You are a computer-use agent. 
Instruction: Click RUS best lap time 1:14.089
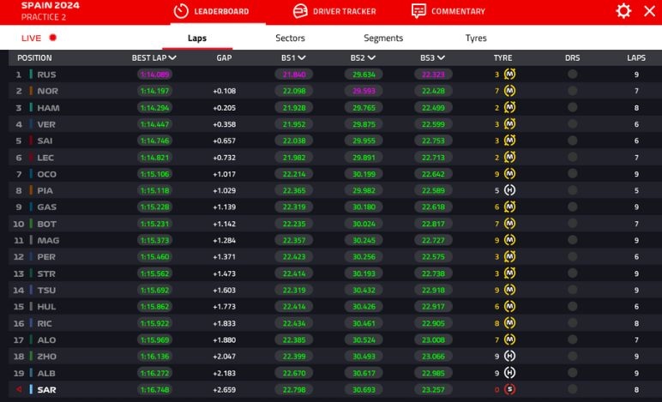[x=154, y=75]
